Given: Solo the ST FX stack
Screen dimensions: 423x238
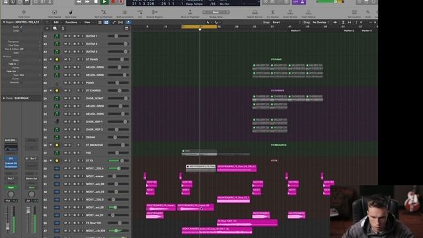Looking at the screenshot, I should 69,161.
